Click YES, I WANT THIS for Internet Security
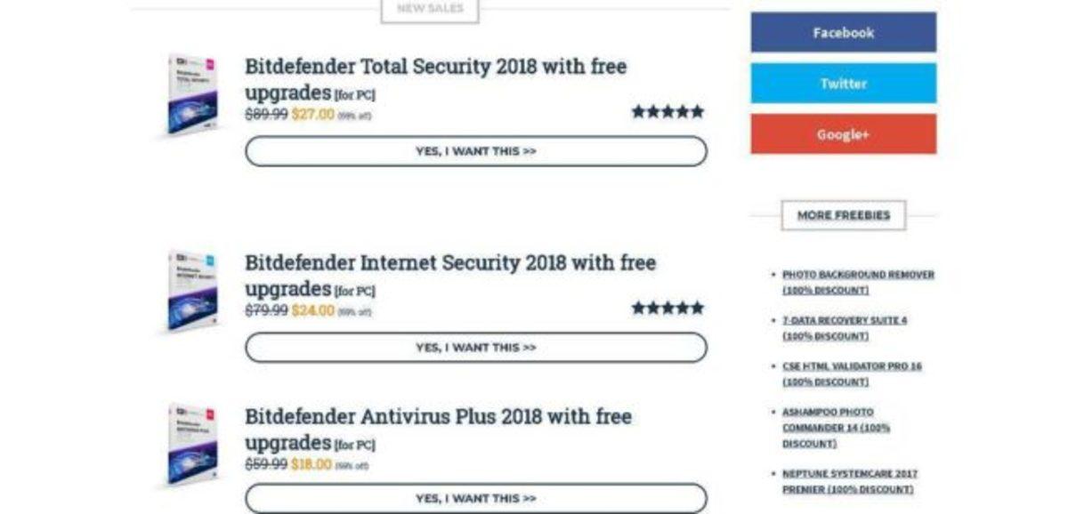 (x=477, y=348)
